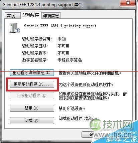Click the 禁用所选设备 description text
138x143 pixels.
tap(72, 108)
